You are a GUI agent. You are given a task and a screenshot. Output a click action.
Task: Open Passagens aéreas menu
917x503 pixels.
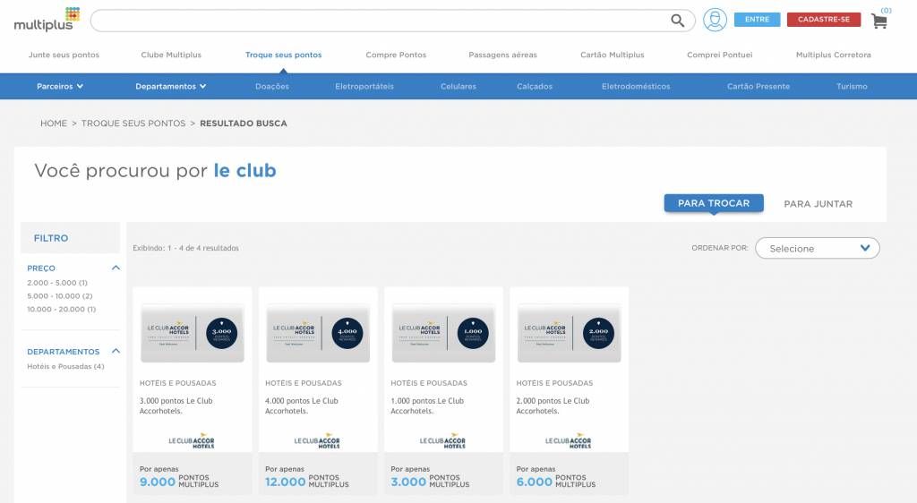coord(502,55)
